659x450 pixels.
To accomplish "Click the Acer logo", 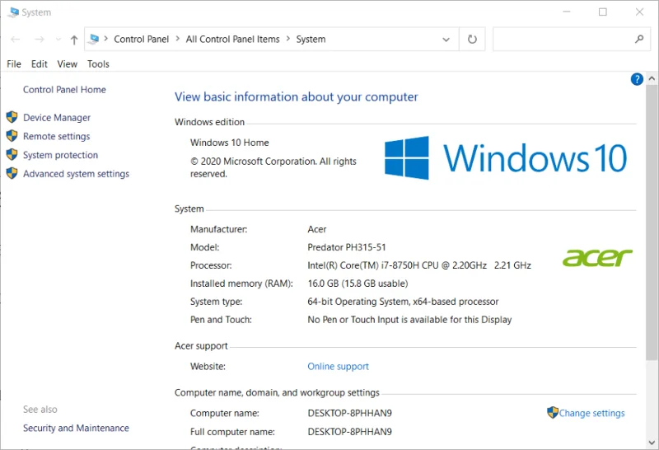I will (x=597, y=257).
